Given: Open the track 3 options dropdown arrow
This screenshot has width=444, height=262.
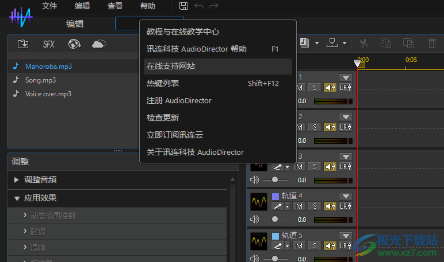Looking at the screenshot, I should (x=346, y=157).
